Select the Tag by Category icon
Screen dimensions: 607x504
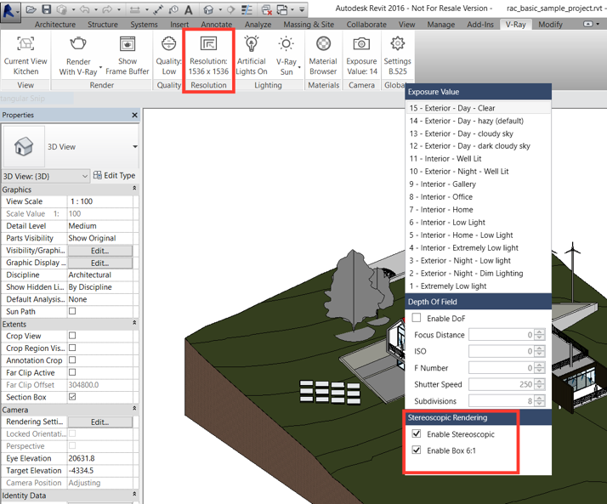(173, 9)
